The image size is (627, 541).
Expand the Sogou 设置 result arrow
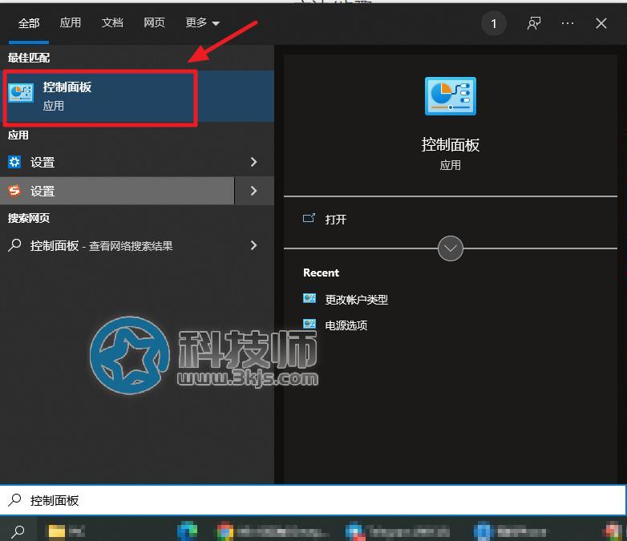tap(254, 191)
